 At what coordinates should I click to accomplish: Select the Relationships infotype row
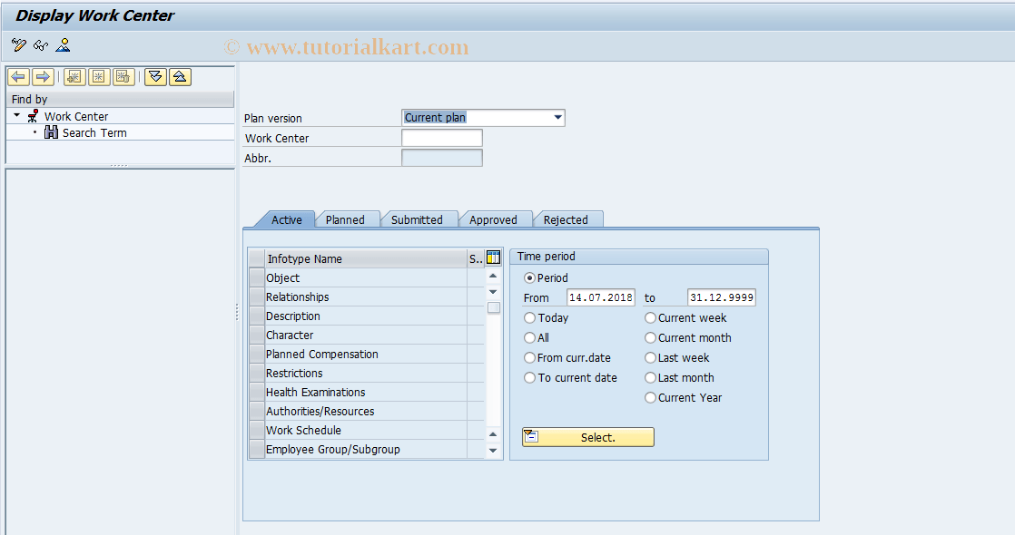click(366, 297)
